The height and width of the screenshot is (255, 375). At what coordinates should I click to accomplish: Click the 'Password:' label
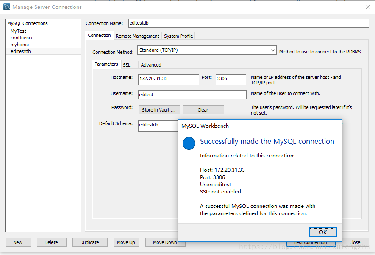[x=122, y=107]
